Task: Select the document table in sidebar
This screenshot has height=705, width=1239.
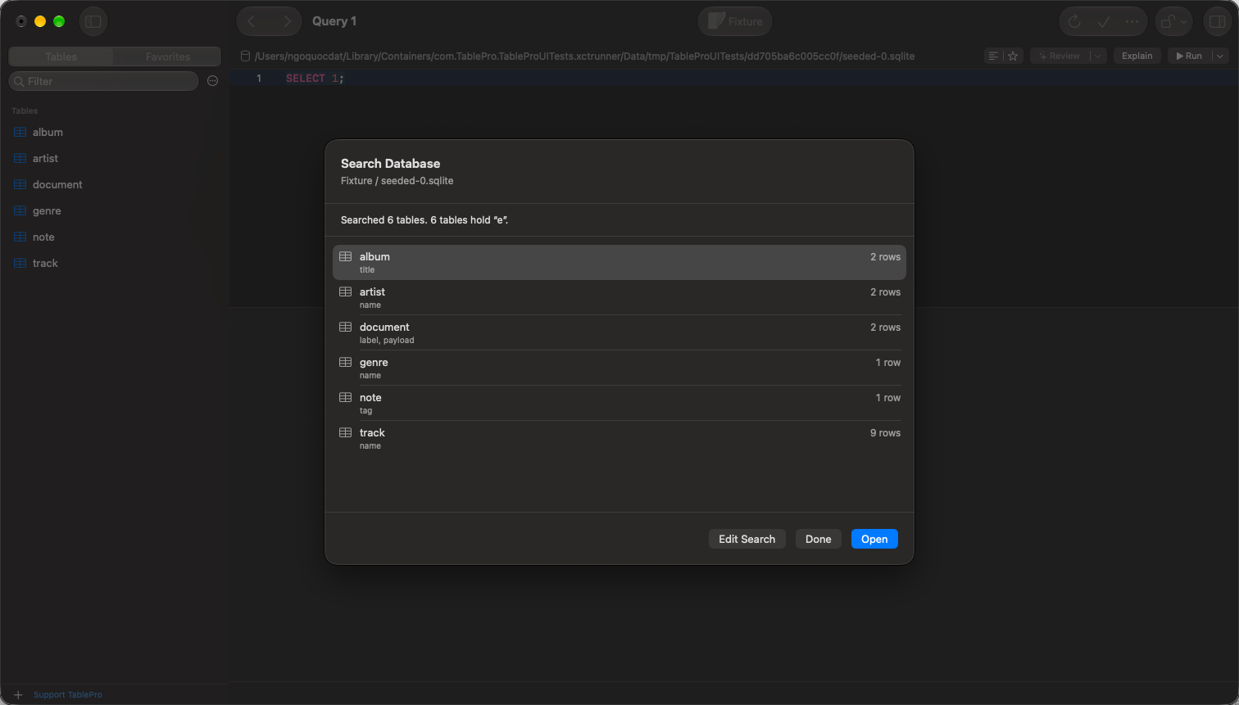Action: point(115,185)
